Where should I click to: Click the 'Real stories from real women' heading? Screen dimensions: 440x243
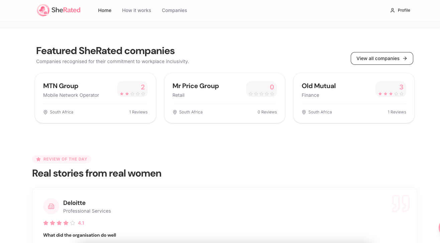click(x=97, y=173)
